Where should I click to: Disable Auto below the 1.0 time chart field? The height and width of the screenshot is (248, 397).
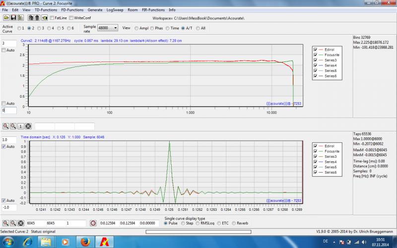[x=3, y=146]
